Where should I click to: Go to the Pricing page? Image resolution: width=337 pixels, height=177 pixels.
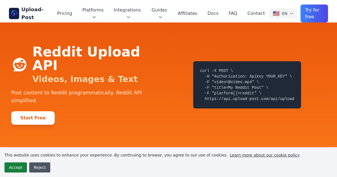pos(65,13)
